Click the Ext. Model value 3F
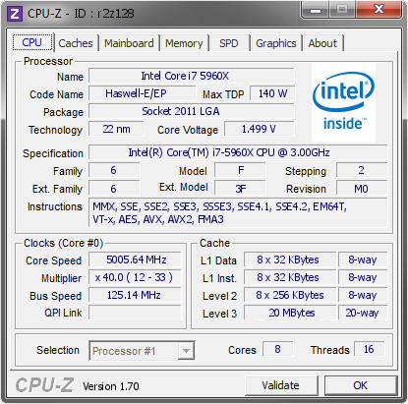The width and height of the screenshot is (408, 404). [240, 189]
